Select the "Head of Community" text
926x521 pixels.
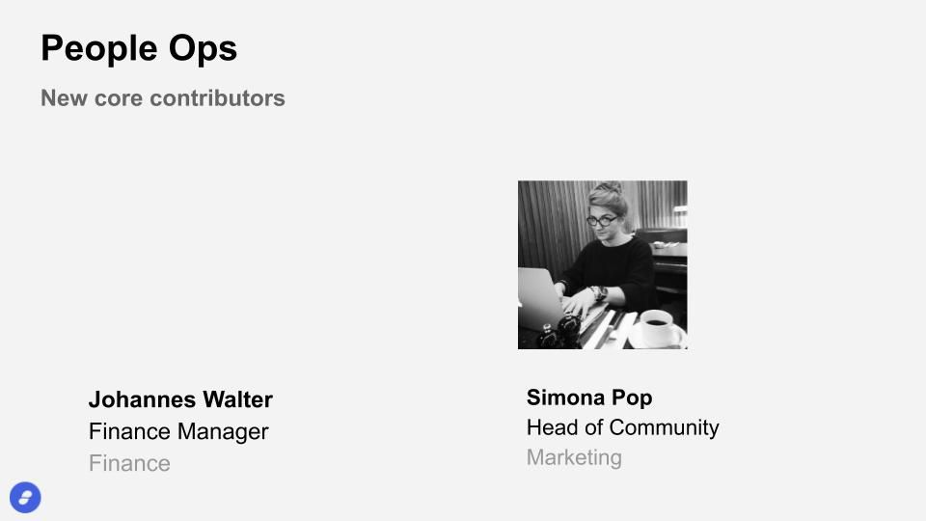pyautogui.click(x=622, y=427)
